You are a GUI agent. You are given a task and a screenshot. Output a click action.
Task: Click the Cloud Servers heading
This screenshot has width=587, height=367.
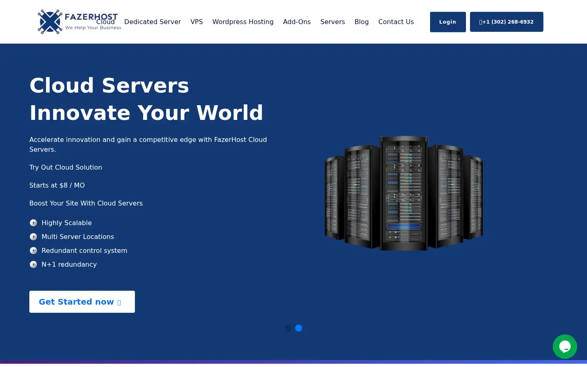point(109,85)
